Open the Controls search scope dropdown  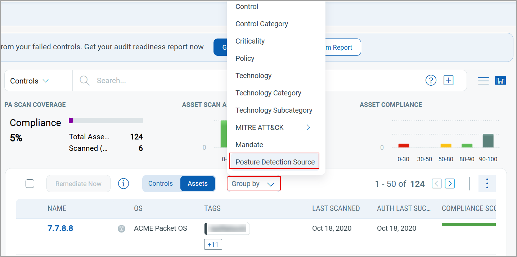coord(28,81)
